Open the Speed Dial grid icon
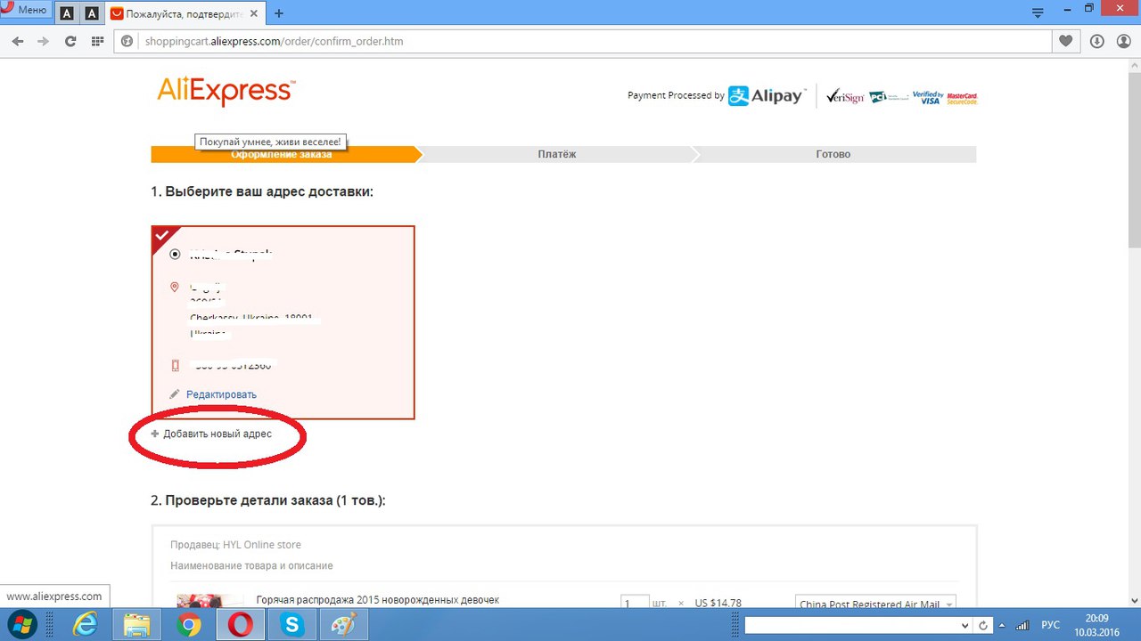The width and height of the screenshot is (1141, 641). click(x=97, y=41)
